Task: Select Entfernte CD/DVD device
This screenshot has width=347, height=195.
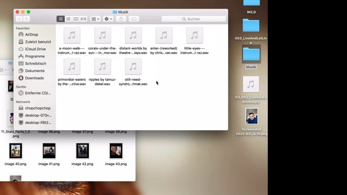Action: (35, 93)
